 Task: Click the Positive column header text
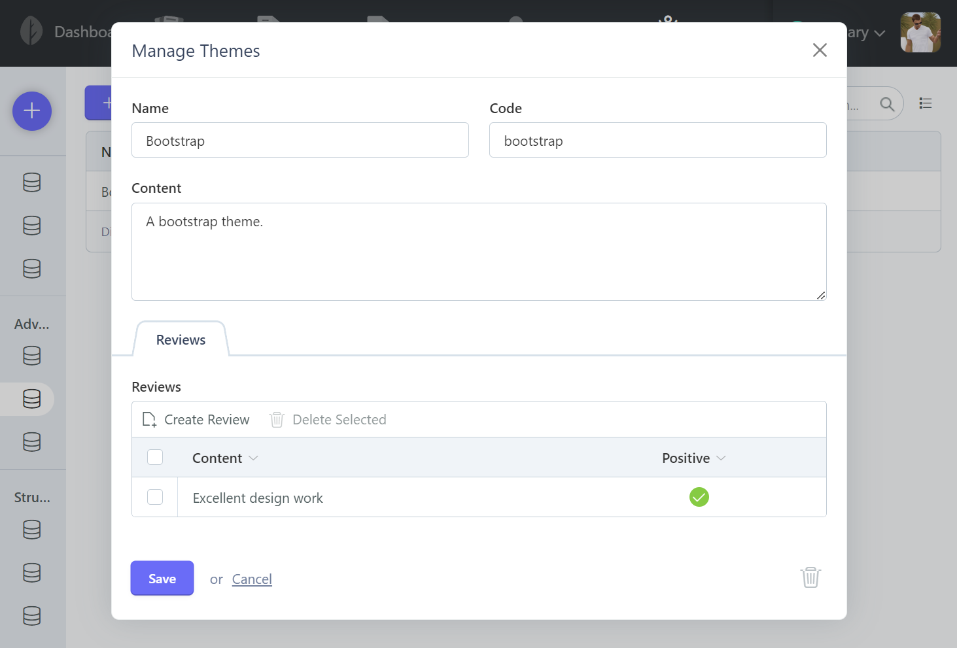point(686,458)
